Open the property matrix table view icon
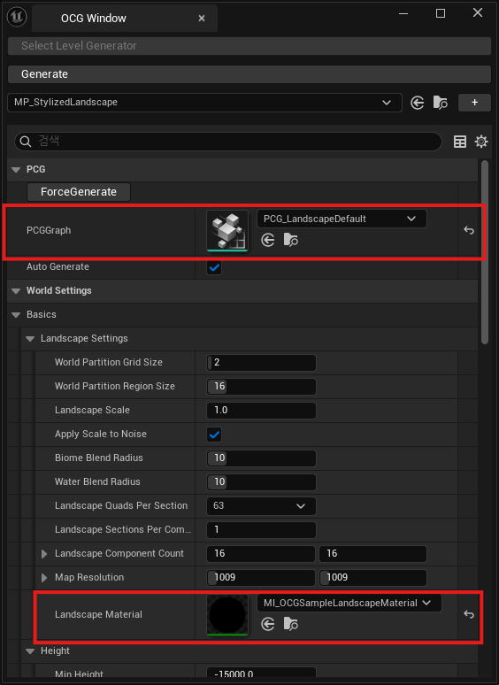The image size is (499, 685). coord(460,142)
